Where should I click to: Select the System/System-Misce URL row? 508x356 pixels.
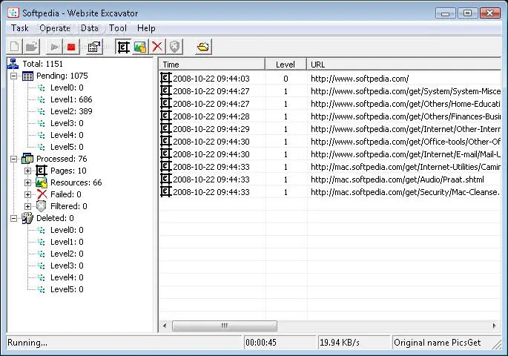(x=330, y=91)
